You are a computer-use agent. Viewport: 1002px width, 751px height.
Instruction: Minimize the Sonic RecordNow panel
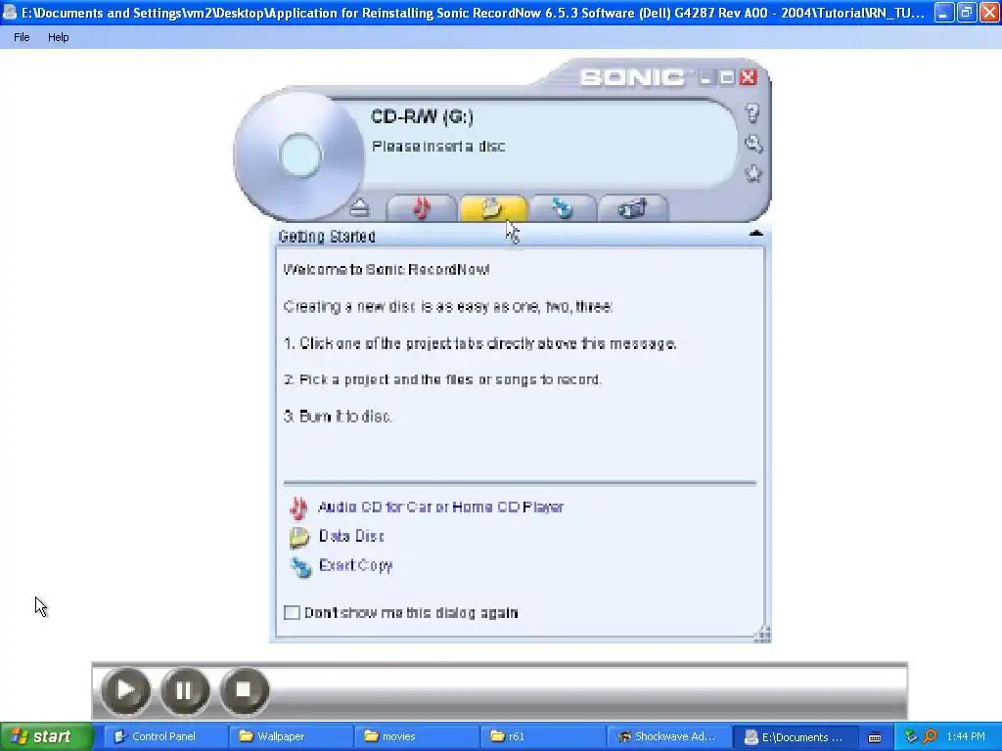[706, 78]
